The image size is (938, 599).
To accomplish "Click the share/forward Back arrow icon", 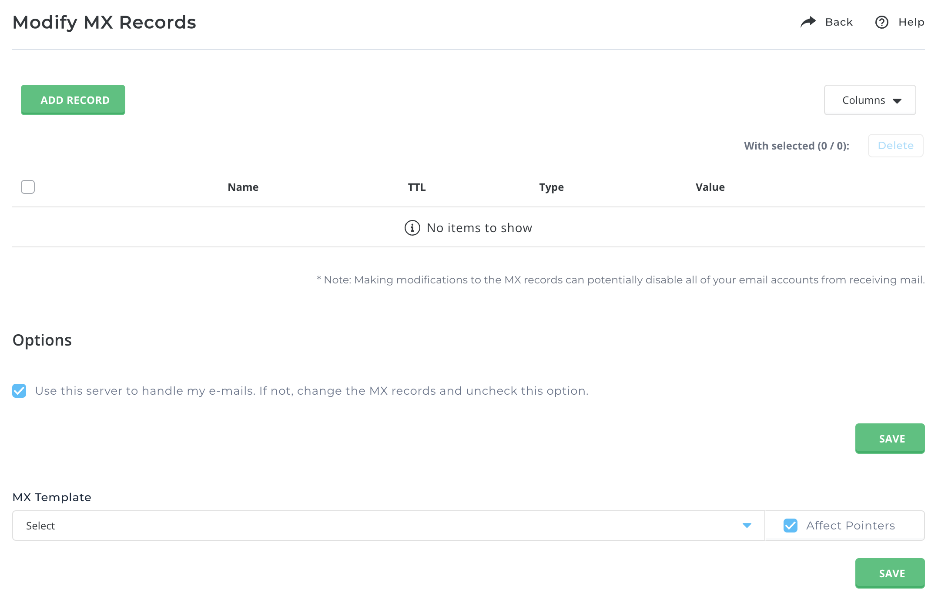I will pos(809,22).
